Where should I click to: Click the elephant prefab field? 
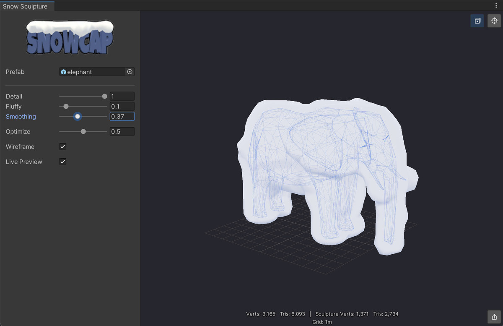(97, 72)
